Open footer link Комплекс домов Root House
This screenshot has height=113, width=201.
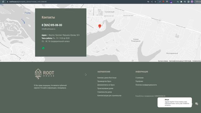[x=107, y=78]
